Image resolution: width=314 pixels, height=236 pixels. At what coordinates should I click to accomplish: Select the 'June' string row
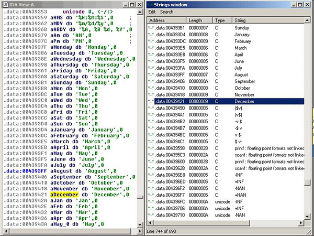click(x=226, y=61)
